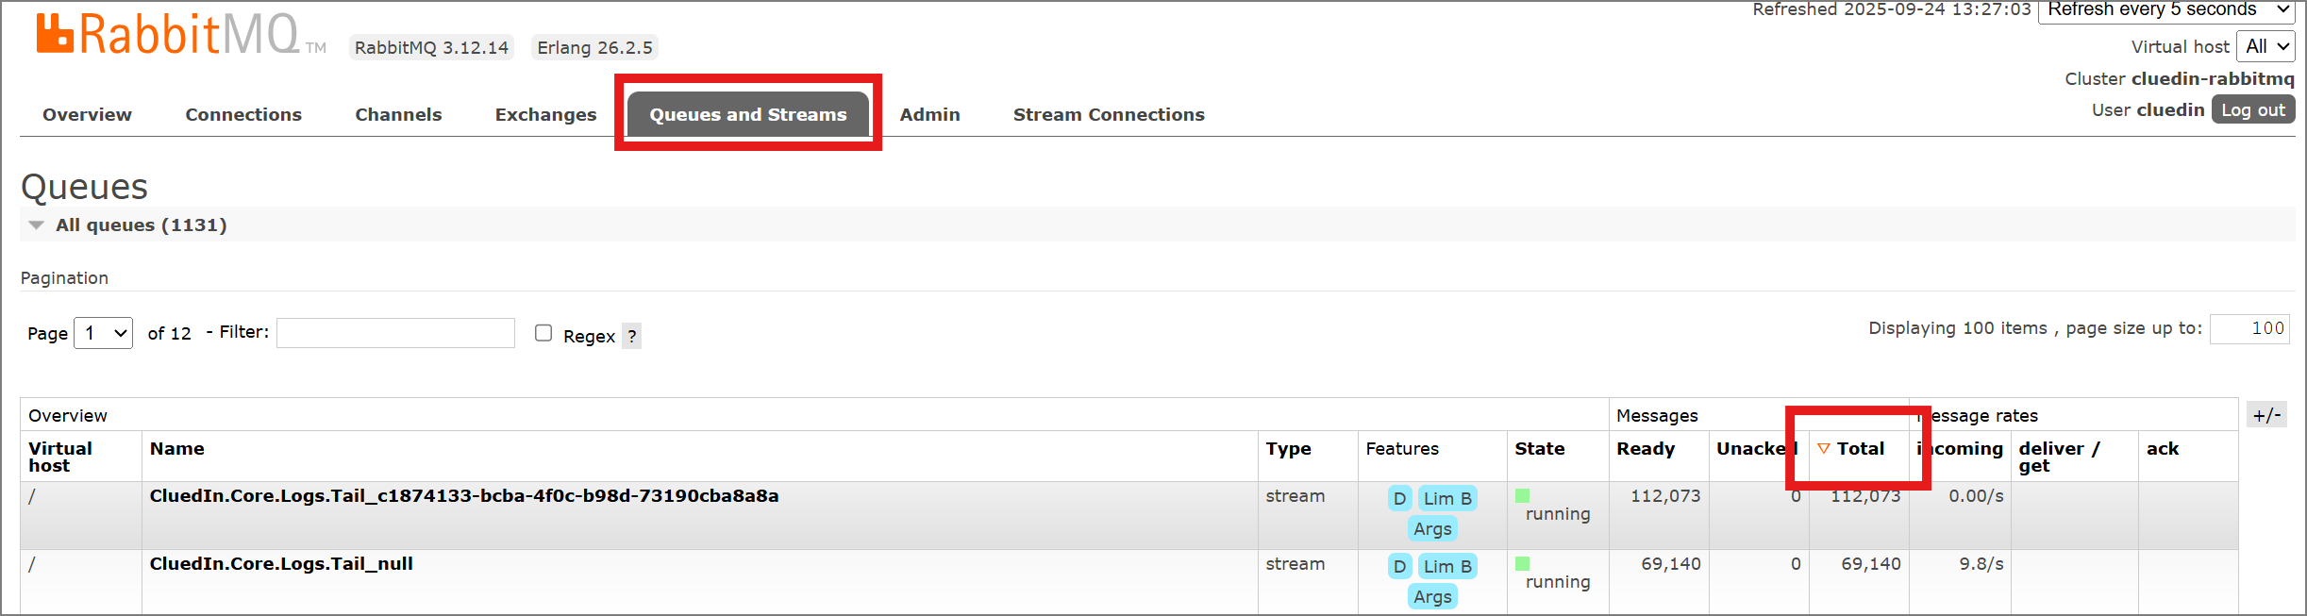Open the CluedIn.Core.Logs.Tail_null queue link

tap(281, 564)
